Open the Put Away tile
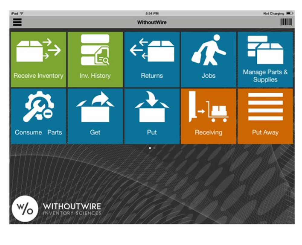 coord(265,116)
